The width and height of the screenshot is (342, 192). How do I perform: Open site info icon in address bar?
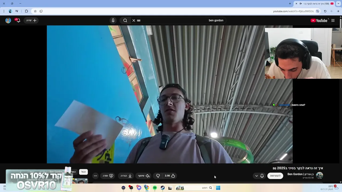[x=317, y=11]
